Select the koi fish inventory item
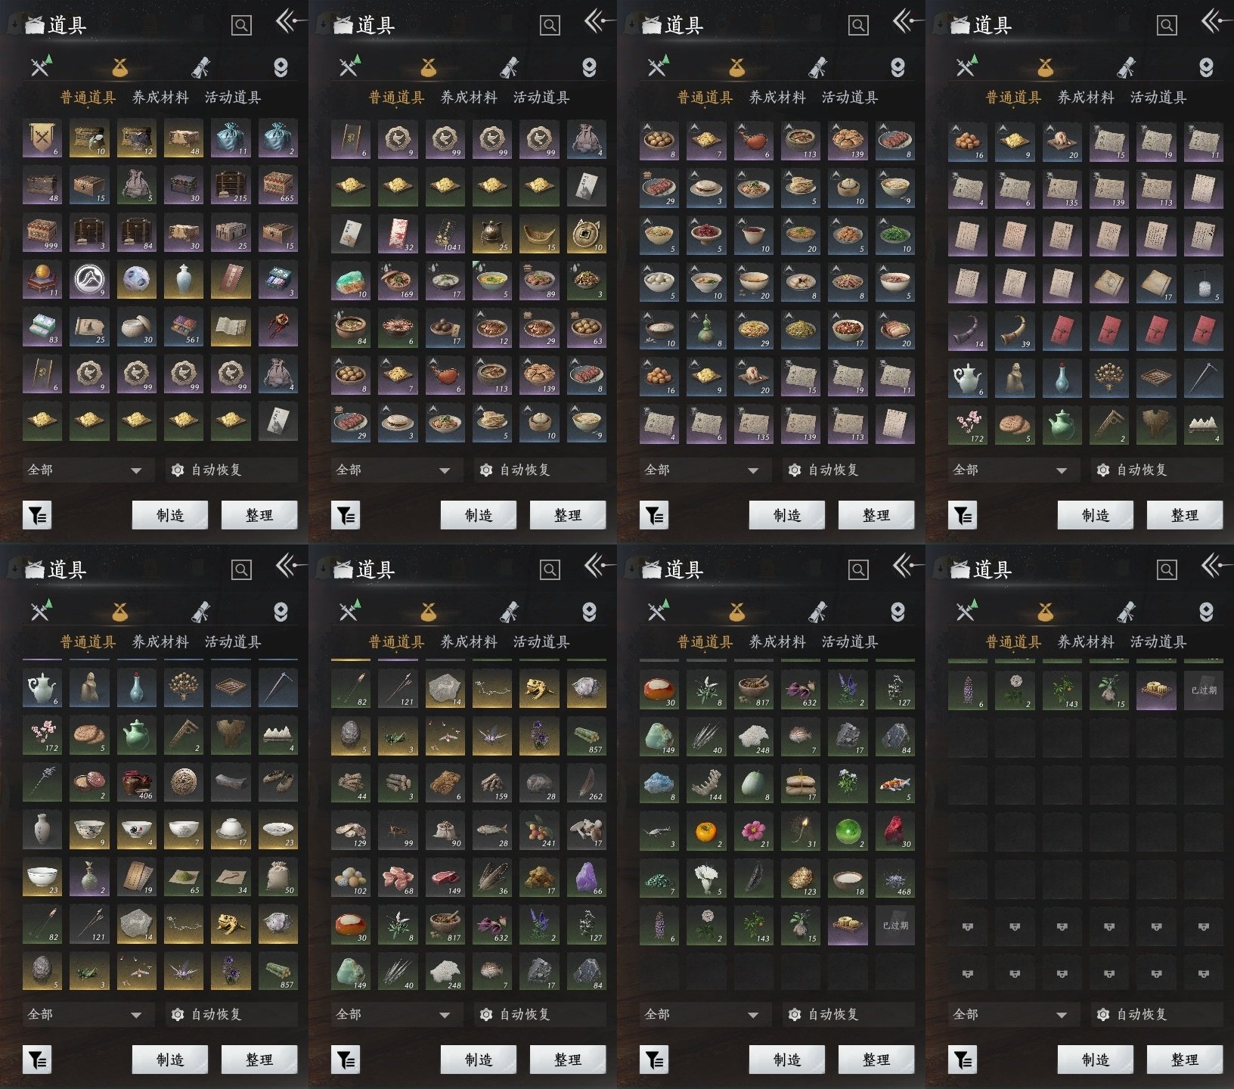This screenshot has height=1089, width=1234. pos(895,783)
